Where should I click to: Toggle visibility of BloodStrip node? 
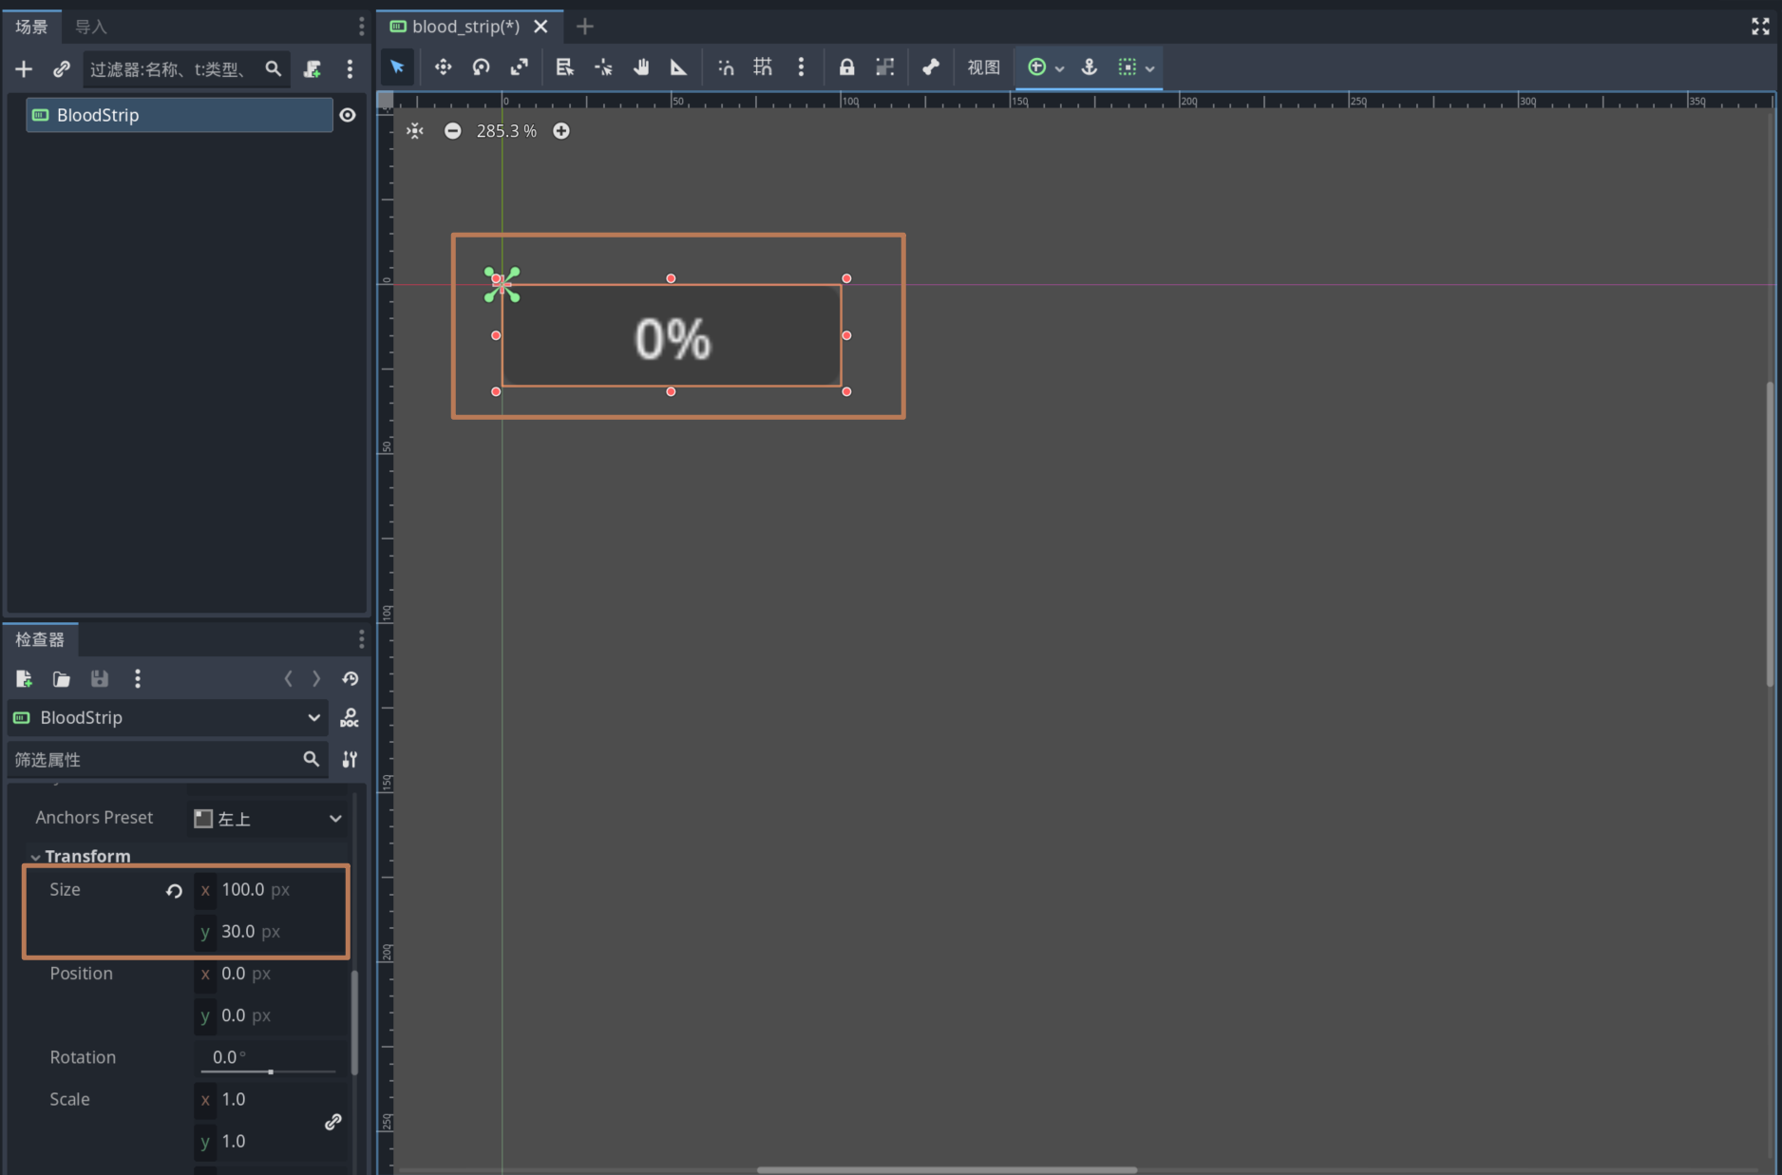tap(348, 115)
